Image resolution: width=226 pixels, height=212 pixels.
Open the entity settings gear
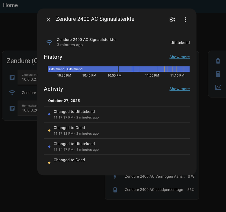pyautogui.click(x=172, y=20)
